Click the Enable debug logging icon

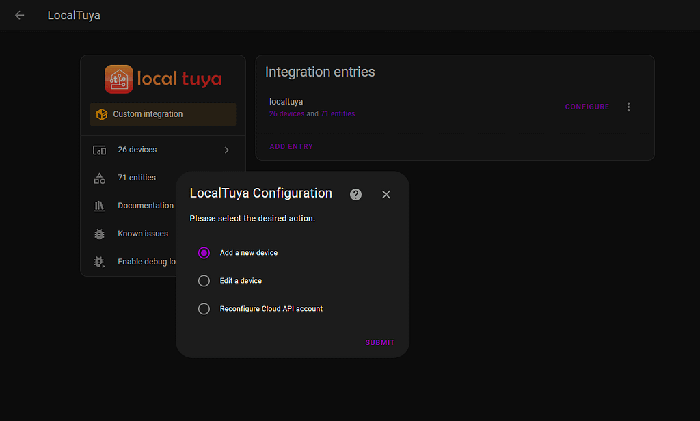(x=99, y=262)
